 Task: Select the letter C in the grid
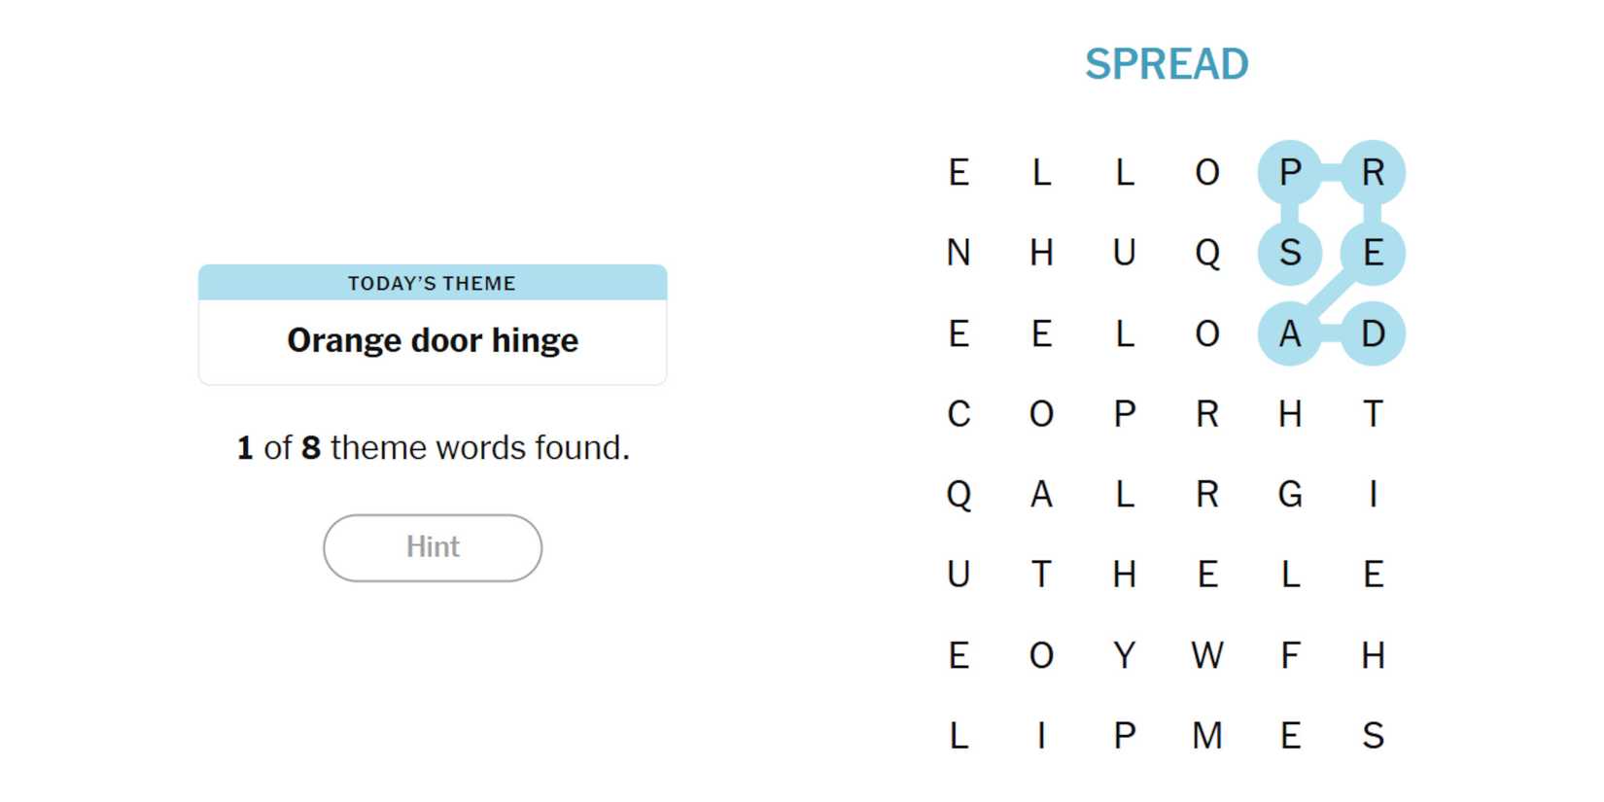tap(959, 414)
